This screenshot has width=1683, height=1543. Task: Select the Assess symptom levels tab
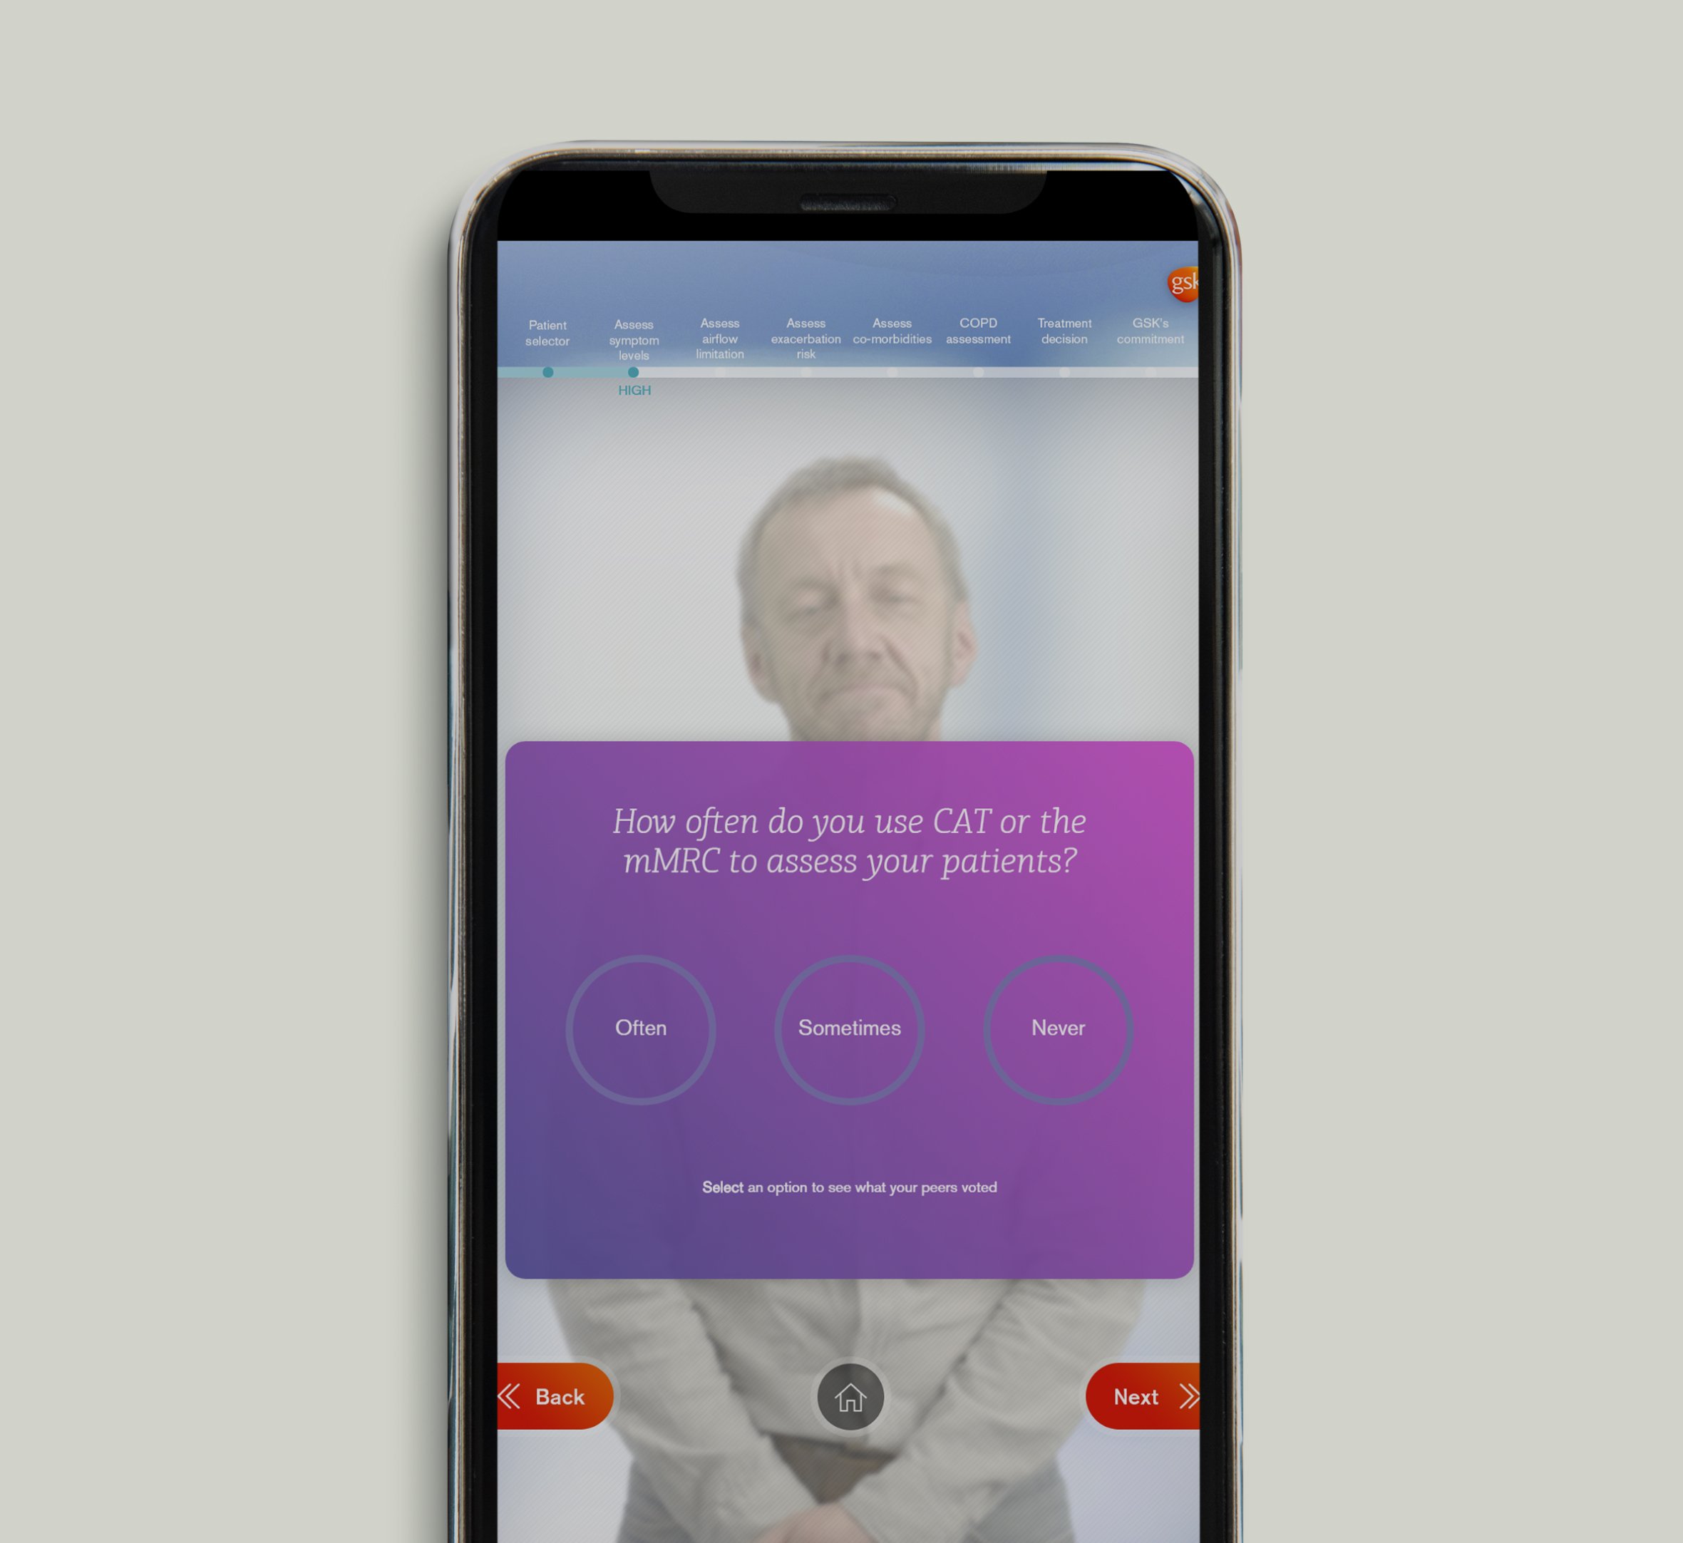click(x=633, y=339)
